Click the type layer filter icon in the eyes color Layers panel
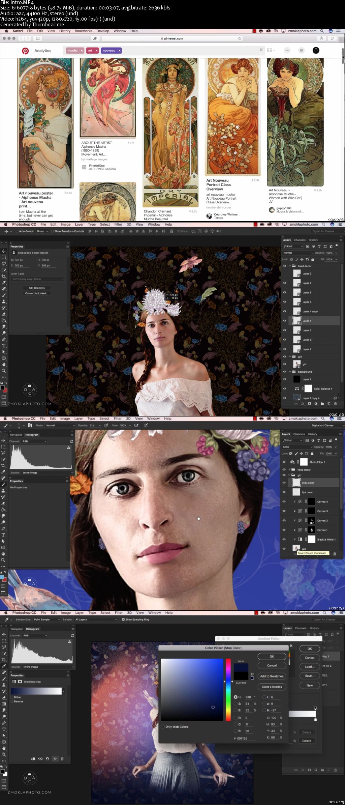 (x=319, y=440)
